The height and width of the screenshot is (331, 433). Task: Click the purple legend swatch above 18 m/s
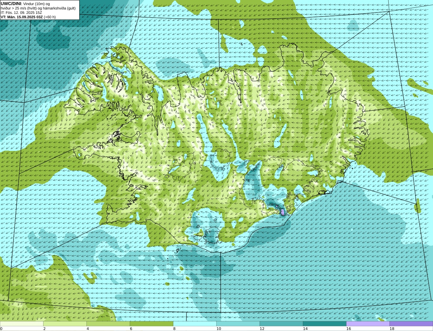pos(411,324)
